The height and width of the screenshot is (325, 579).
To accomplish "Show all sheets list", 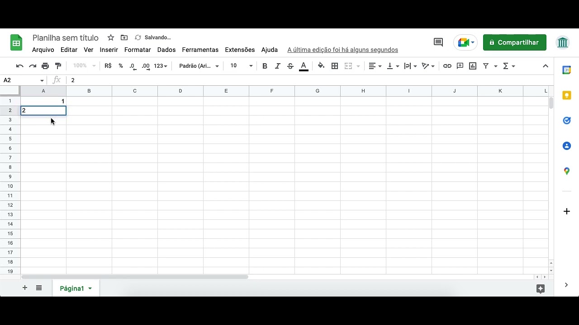I will point(39,288).
